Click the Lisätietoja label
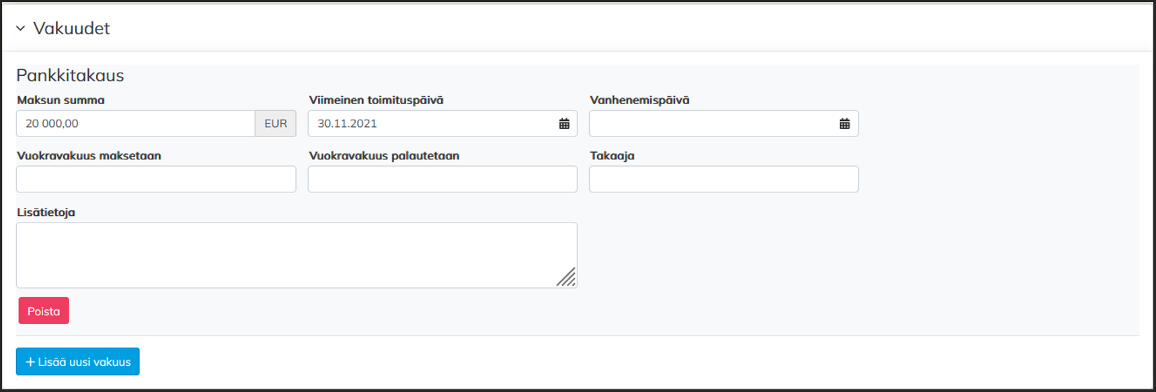The image size is (1156, 392). 46,212
